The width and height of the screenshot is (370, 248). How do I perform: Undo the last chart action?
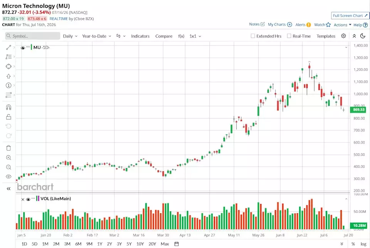[8, 126]
